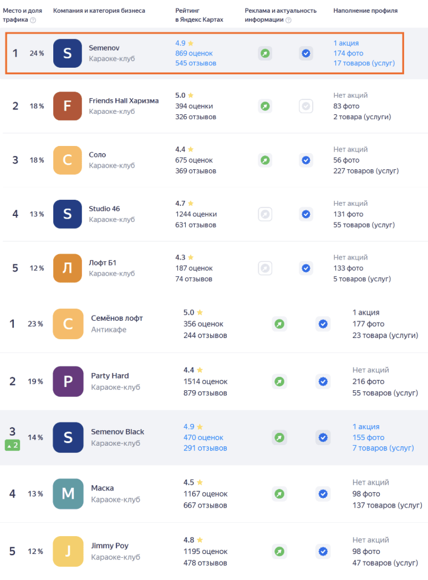Click the blue verified badge for Jimmy Poy
Image resolution: width=428 pixels, height=580 pixels.
[x=323, y=552]
